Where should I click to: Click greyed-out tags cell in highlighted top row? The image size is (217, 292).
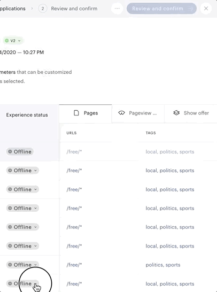pos(170,152)
